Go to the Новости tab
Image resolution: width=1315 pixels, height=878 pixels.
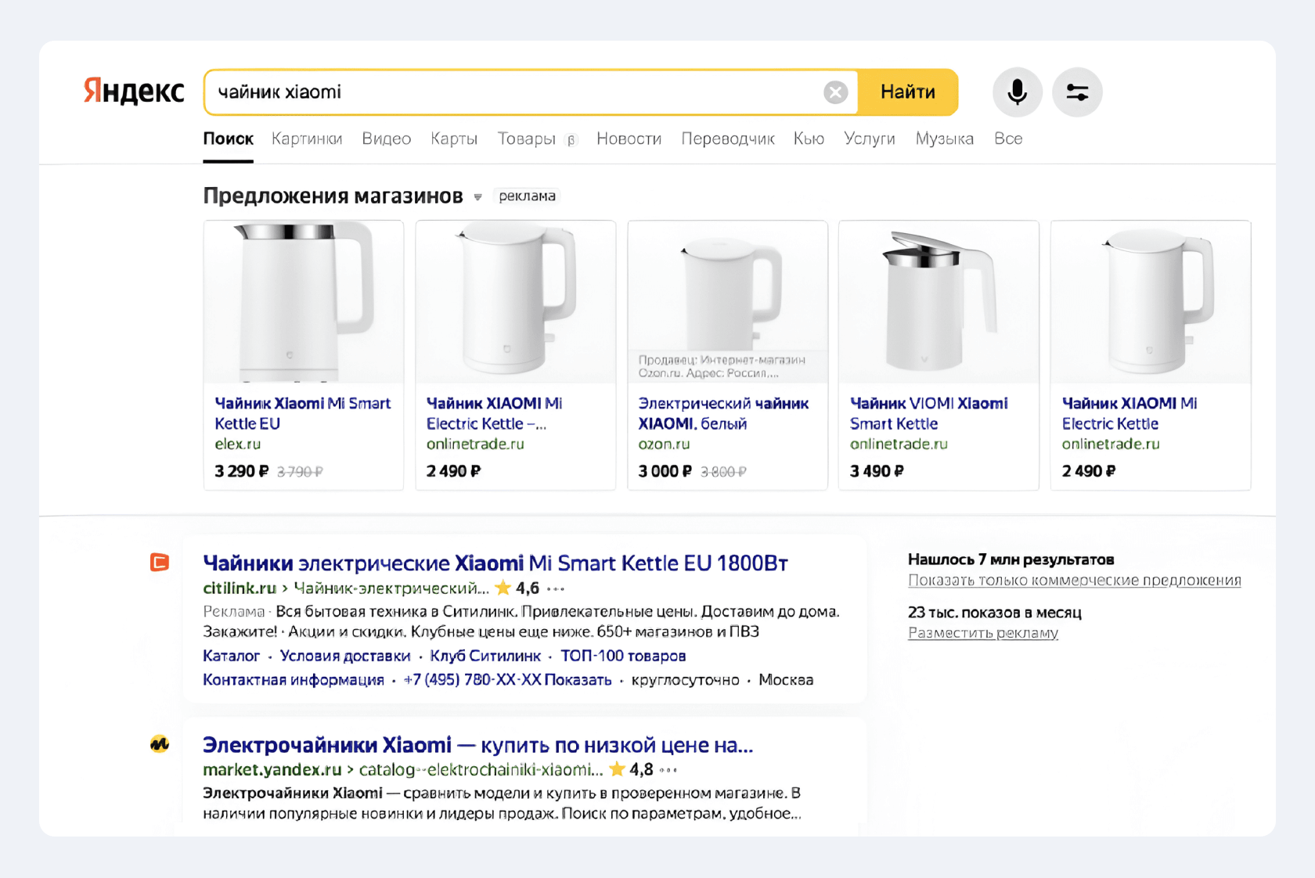[x=629, y=139]
